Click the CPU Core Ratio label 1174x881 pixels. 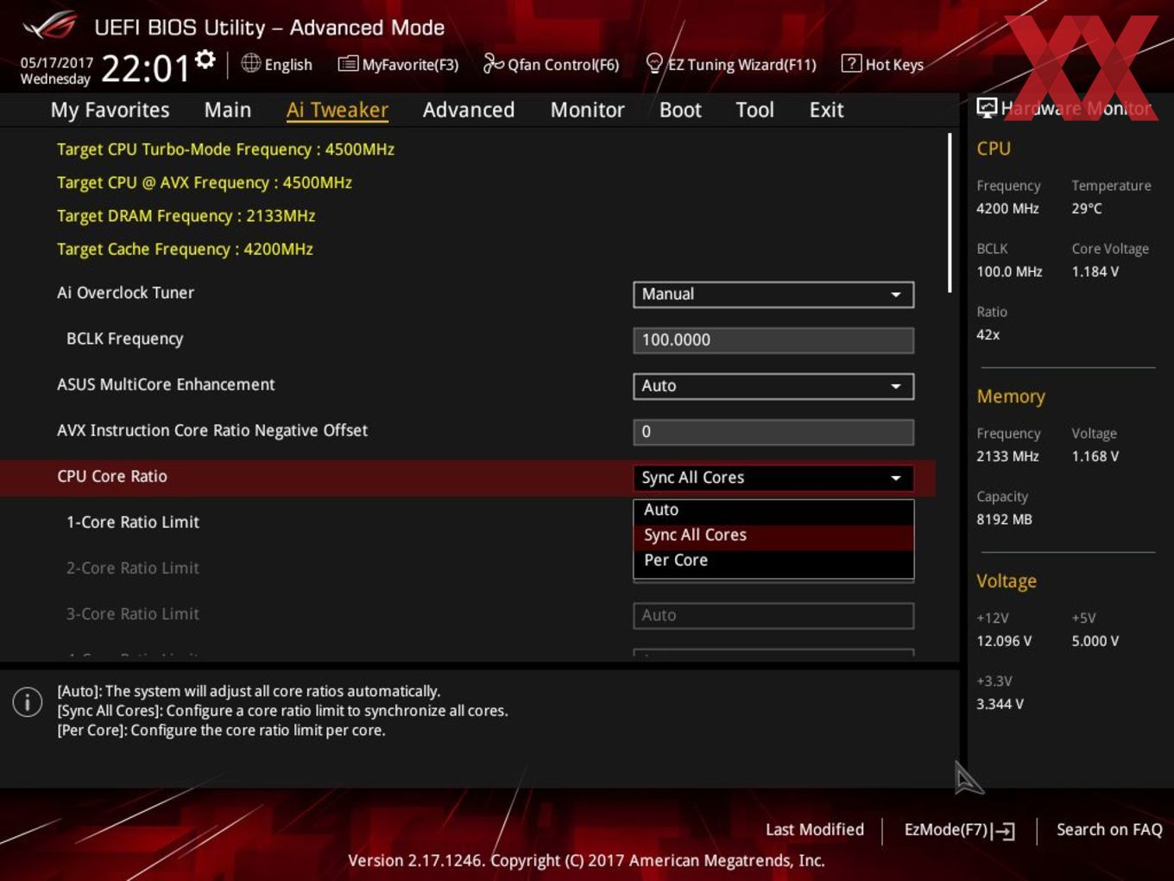(112, 477)
